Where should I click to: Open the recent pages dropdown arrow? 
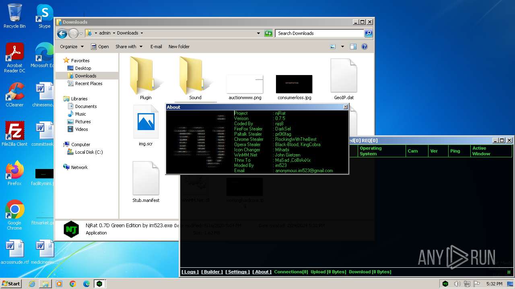[81, 33]
